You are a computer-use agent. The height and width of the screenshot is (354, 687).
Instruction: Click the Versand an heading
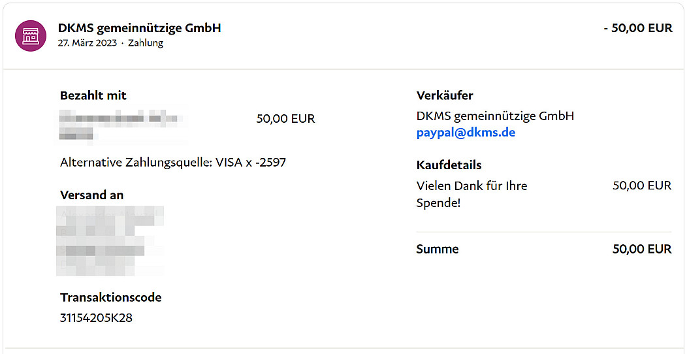click(x=91, y=195)
